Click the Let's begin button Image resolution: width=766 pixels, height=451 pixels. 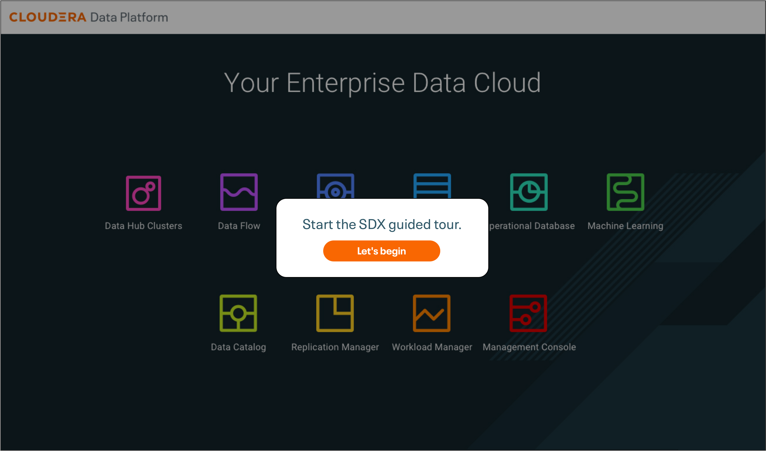pyautogui.click(x=382, y=251)
